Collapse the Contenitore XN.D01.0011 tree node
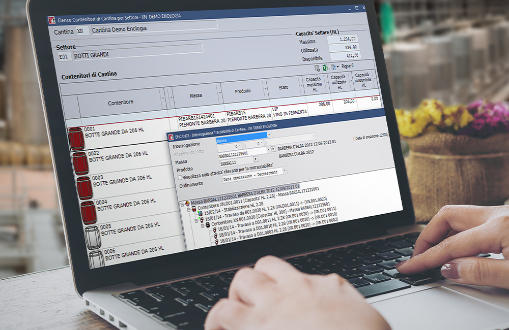The width and height of the screenshot is (509, 330). pyautogui.click(x=188, y=209)
